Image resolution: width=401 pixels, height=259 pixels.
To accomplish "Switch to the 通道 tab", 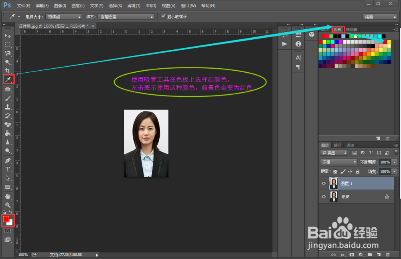I will (350, 145).
